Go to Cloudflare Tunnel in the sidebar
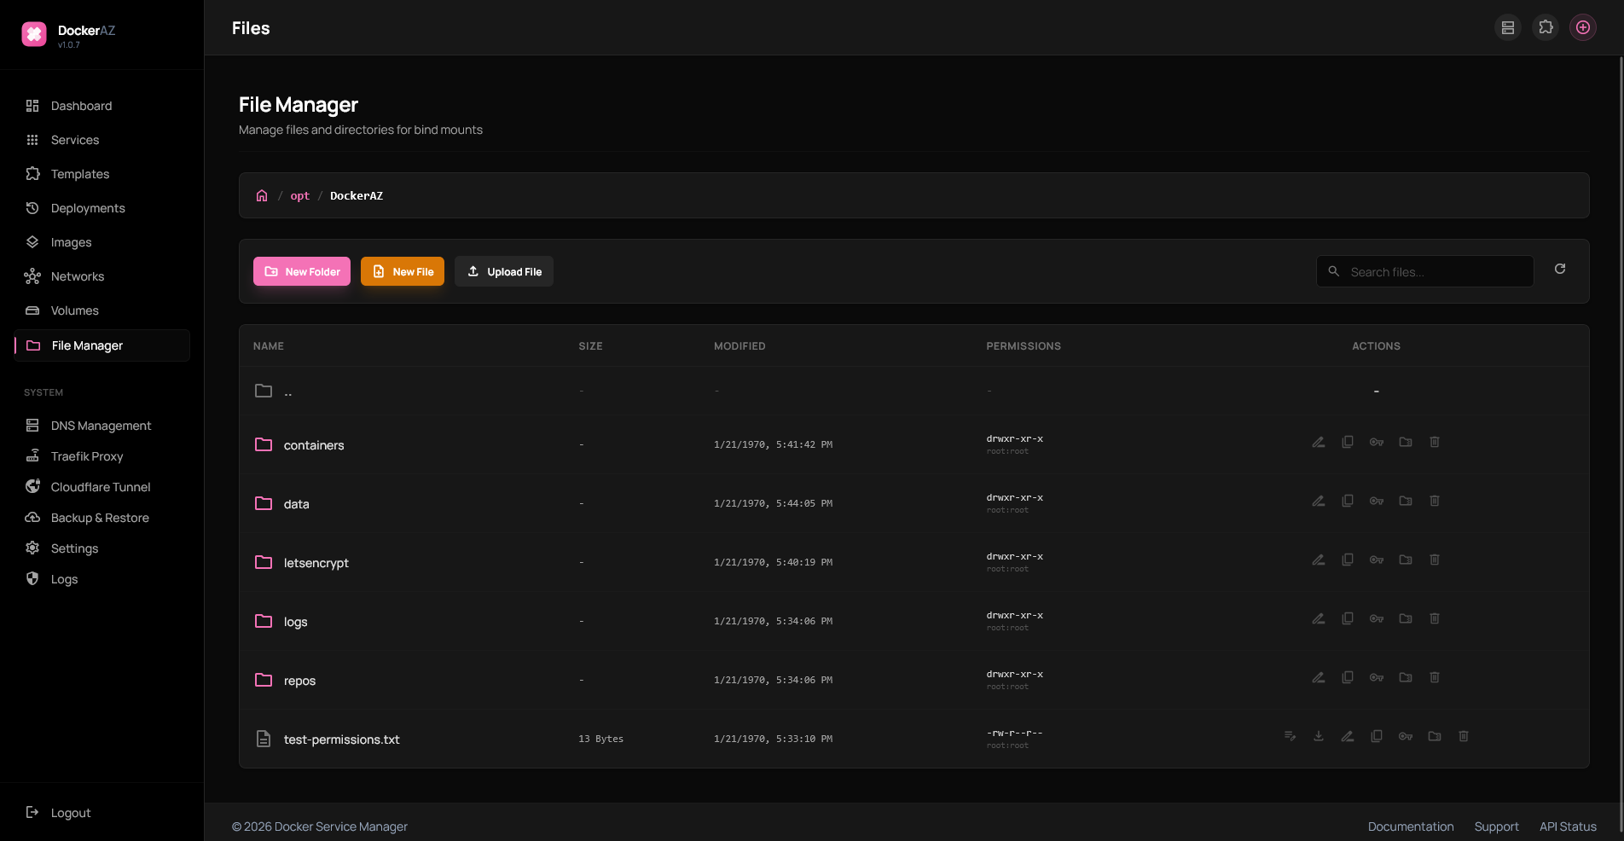Viewport: 1624px width, 841px height. 101,487
